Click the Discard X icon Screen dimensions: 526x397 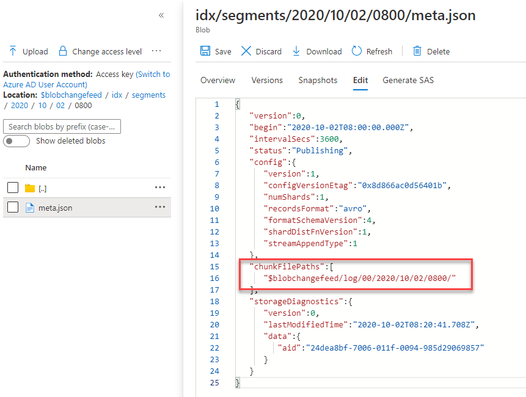pyautogui.click(x=246, y=51)
